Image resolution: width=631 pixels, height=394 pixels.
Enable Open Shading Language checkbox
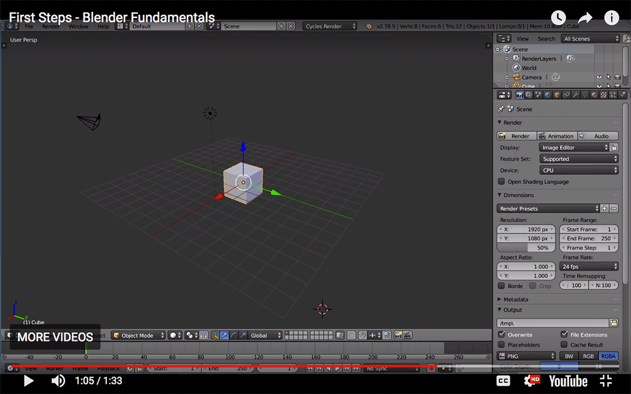pos(501,182)
